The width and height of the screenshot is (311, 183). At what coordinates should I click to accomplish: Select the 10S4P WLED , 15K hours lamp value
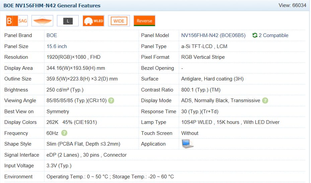(x=210, y=122)
